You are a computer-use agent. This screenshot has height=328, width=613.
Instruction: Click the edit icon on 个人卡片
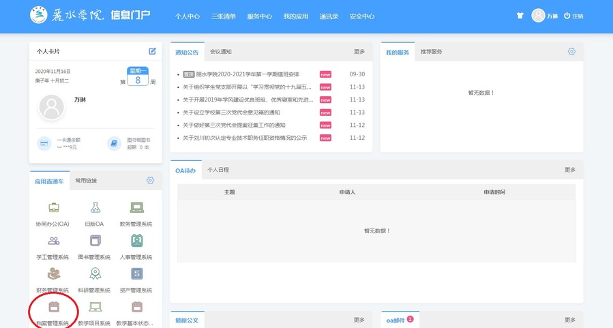pyautogui.click(x=152, y=51)
